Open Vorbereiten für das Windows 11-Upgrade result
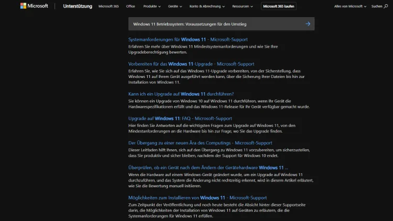The height and width of the screenshot is (221, 393). coord(191,64)
